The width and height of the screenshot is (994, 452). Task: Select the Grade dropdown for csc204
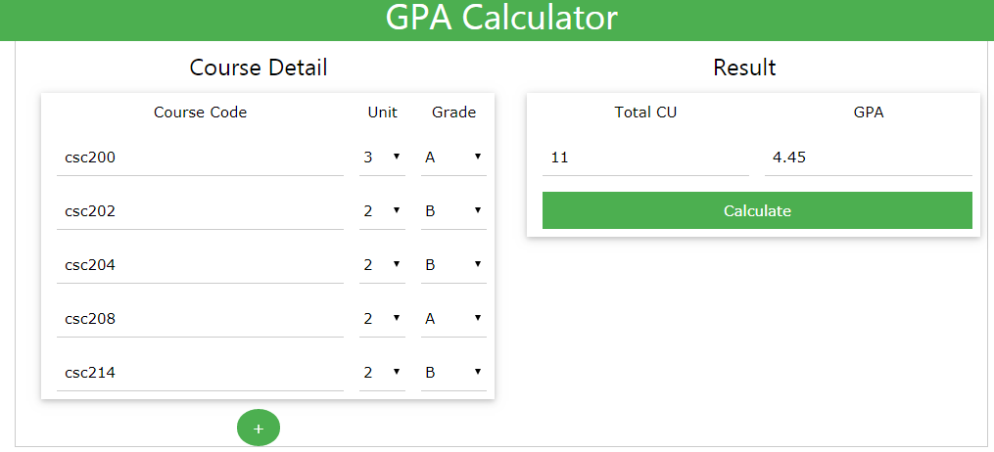click(x=453, y=264)
